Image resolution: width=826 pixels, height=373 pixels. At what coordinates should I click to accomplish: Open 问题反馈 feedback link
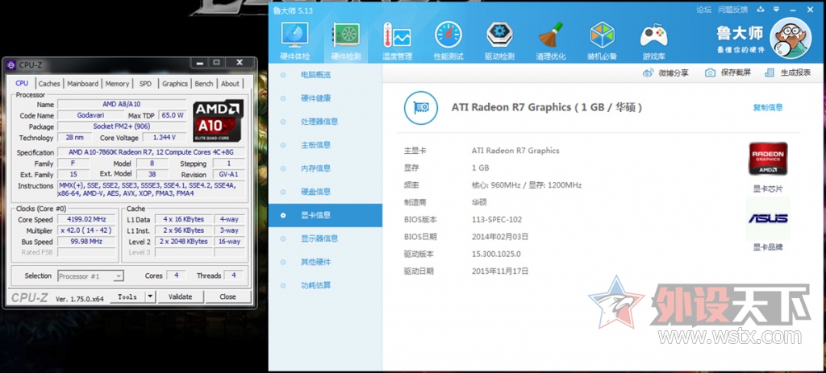pos(732,10)
